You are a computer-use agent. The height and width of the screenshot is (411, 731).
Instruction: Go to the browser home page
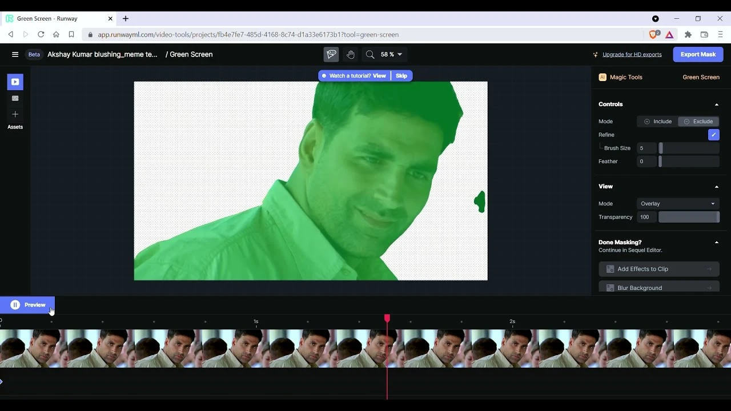56,34
